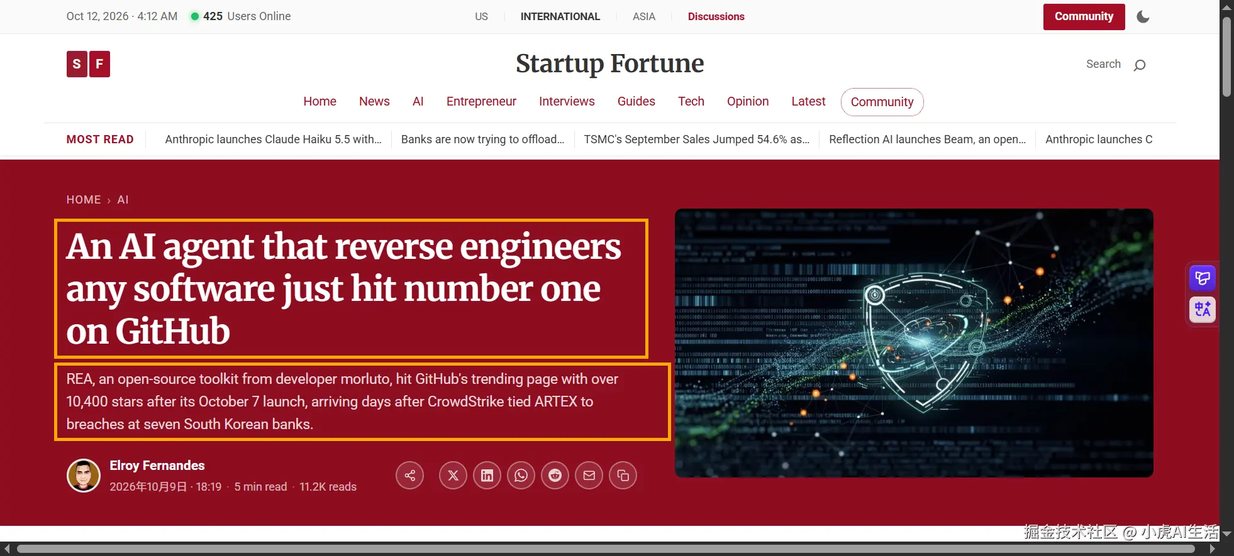
Task: Open the Tech section
Action: [x=691, y=102]
